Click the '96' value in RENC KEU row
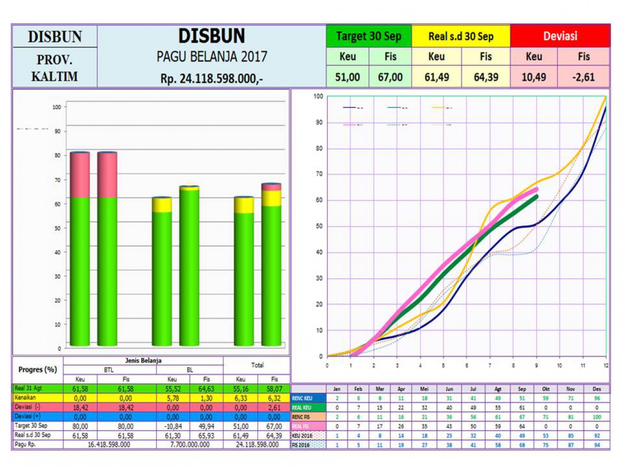This screenshot has width=624, height=468. coord(597,398)
